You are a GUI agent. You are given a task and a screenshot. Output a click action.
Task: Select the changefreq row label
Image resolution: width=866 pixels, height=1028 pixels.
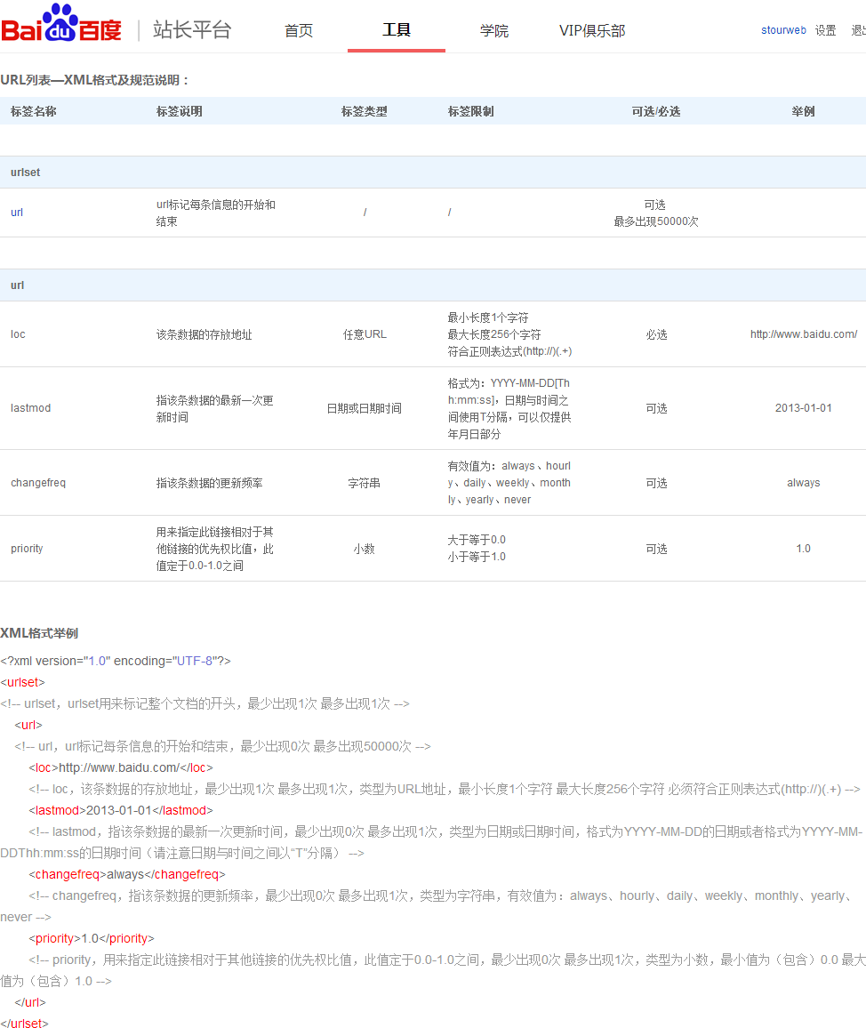click(38, 482)
